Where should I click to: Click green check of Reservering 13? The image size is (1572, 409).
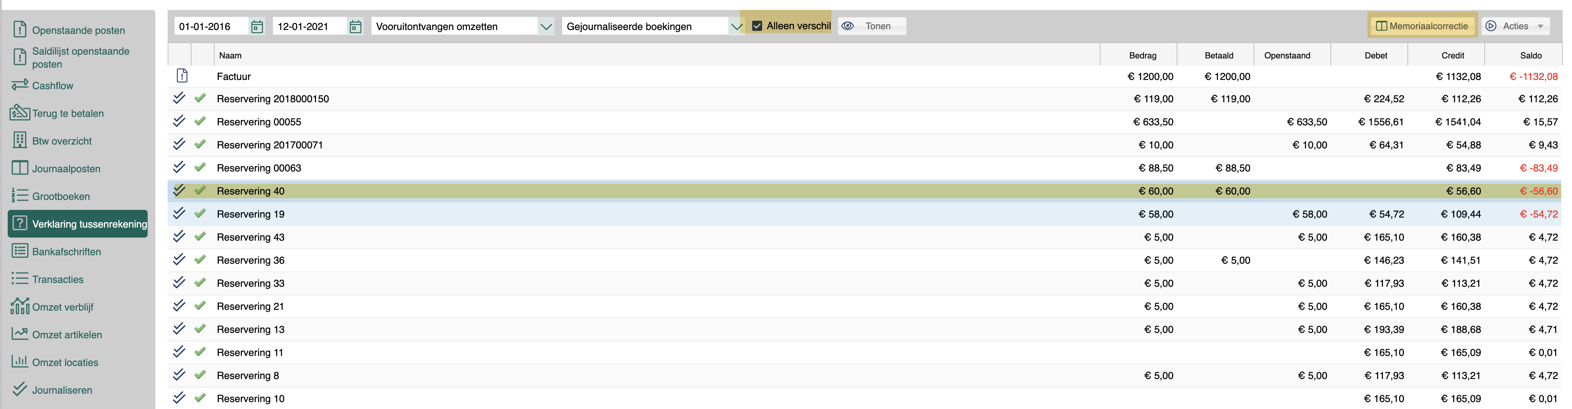pos(200,328)
